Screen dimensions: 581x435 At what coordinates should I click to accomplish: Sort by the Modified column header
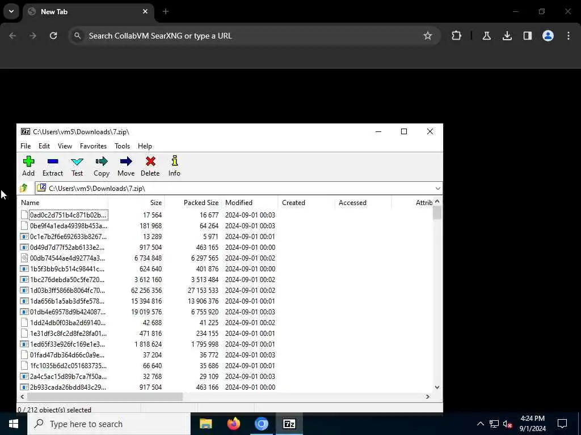click(250, 203)
